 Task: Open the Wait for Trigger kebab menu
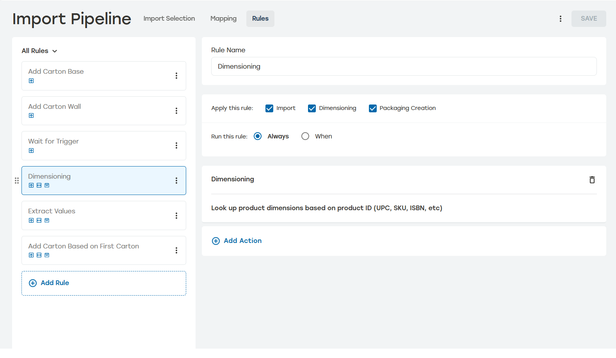click(176, 145)
